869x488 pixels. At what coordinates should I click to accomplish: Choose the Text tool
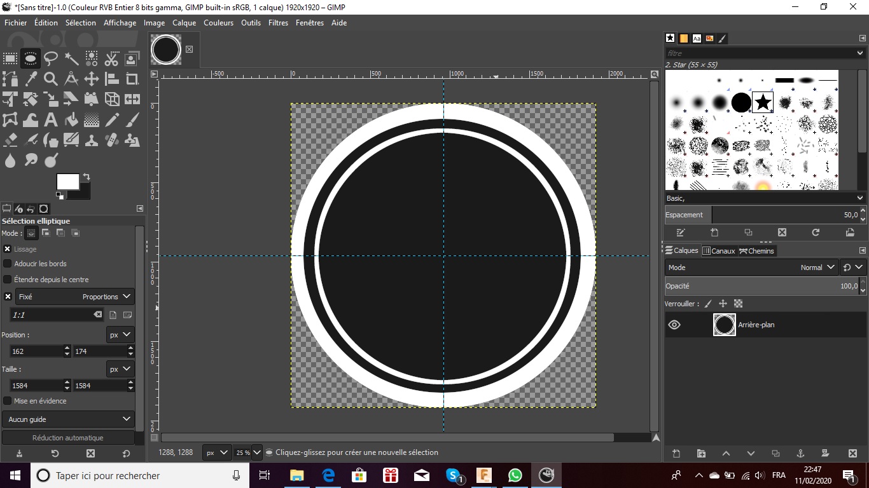click(51, 119)
